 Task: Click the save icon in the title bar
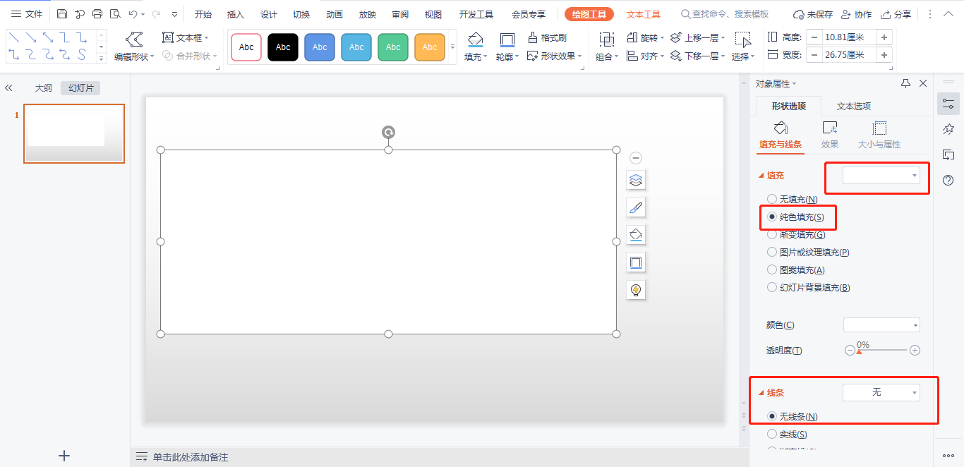tap(62, 14)
